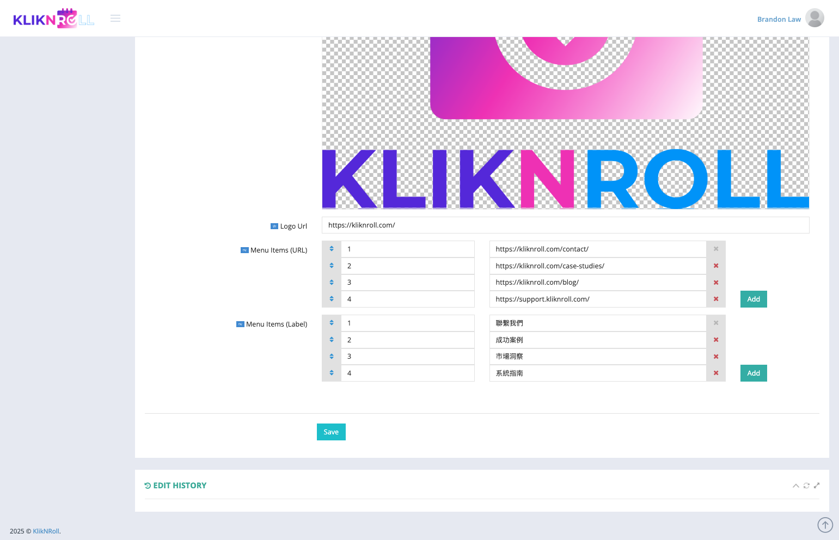Edit the contact URL value field
Screen dimensions: 839x540
(x=598, y=249)
